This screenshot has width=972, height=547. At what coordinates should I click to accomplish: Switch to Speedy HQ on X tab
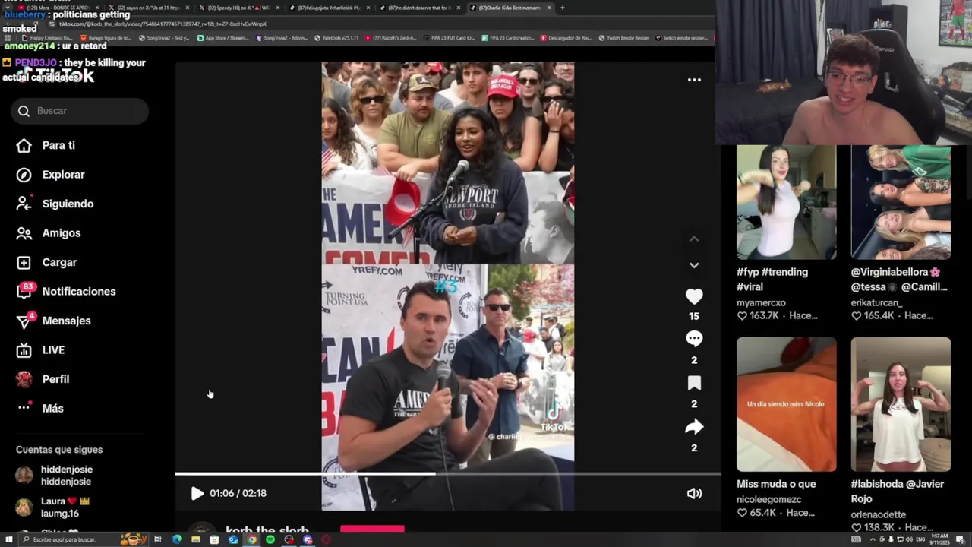pyautogui.click(x=238, y=8)
